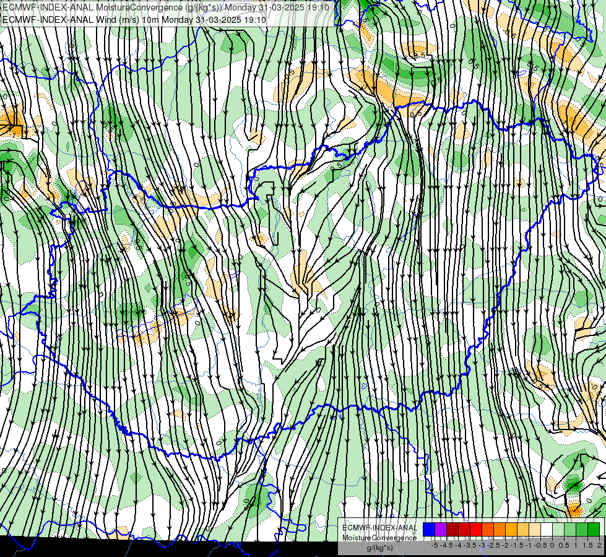Click the blue legend swatch below -5
606x557 pixels.
[x=429, y=530]
